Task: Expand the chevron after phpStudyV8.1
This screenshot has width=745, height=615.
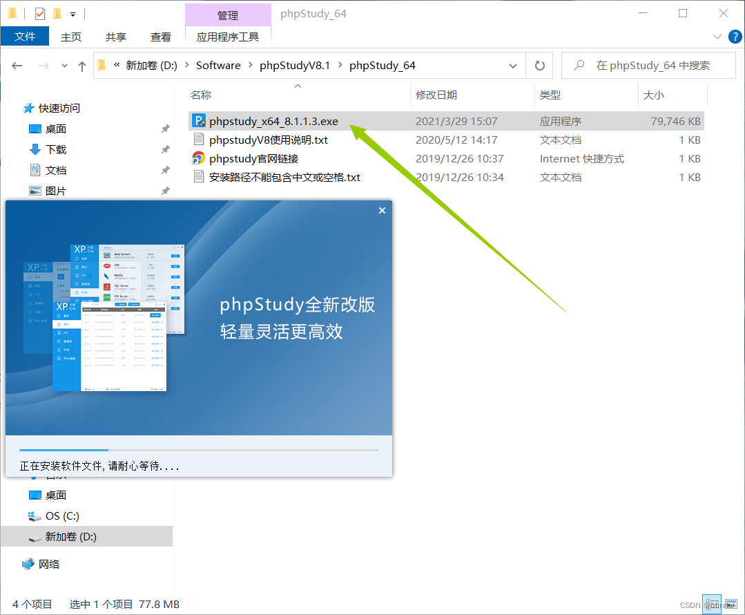Action: pos(340,65)
